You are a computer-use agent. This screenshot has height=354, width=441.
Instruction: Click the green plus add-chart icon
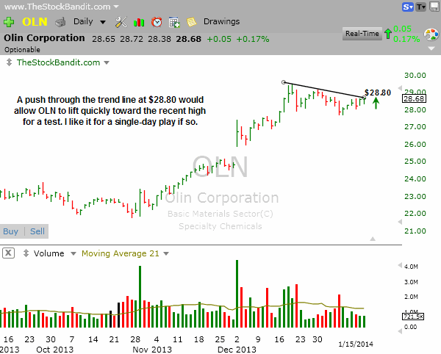[x=9, y=22]
